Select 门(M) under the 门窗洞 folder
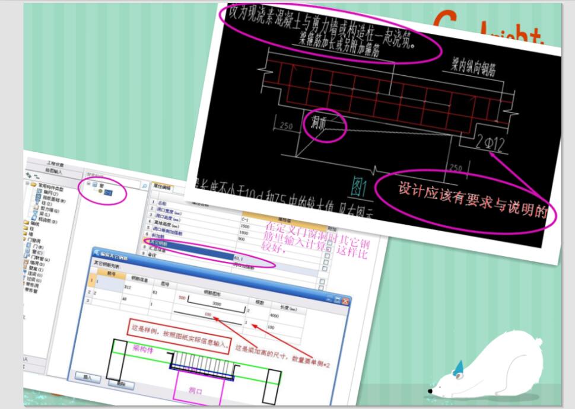Screen dimensions: 575x409 pos(35,247)
